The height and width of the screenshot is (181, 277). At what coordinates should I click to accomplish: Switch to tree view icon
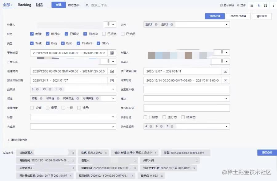[259, 5]
